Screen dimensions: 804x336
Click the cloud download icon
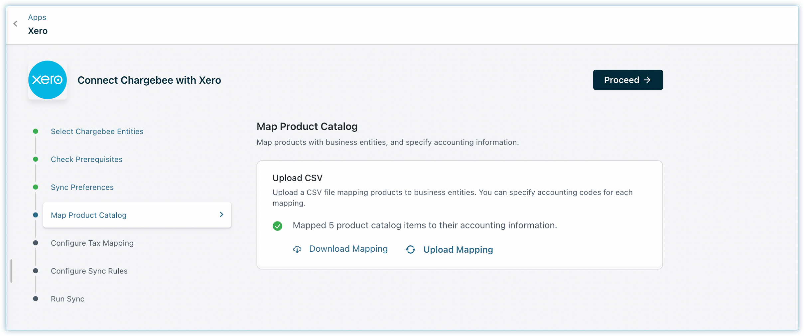[297, 249]
